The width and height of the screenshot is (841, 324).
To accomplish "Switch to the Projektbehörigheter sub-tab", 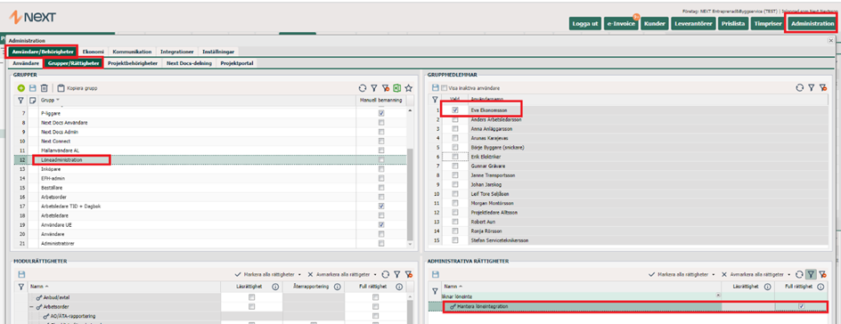I will tap(133, 63).
